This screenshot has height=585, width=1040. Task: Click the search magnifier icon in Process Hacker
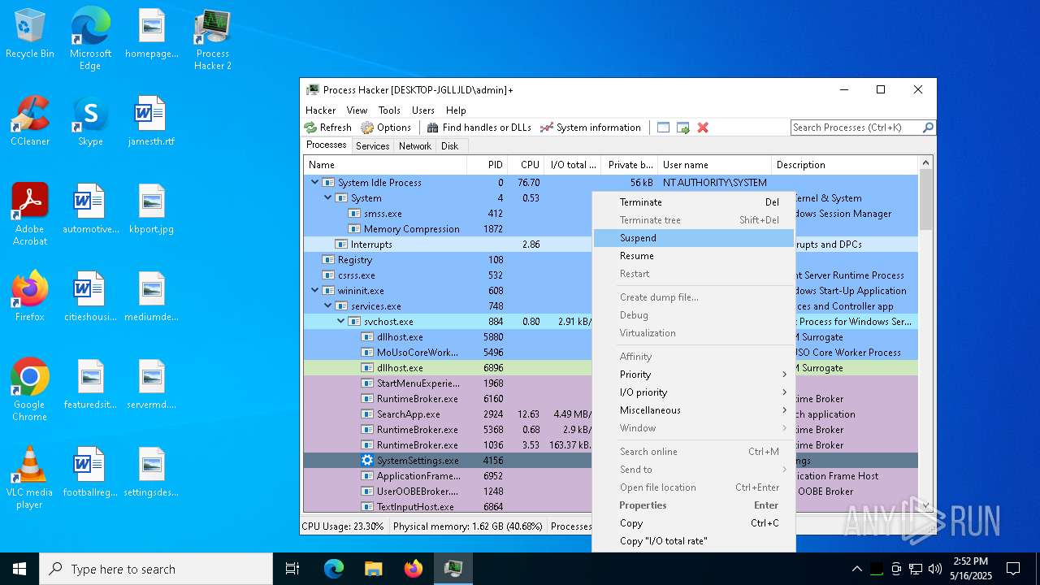928,128
